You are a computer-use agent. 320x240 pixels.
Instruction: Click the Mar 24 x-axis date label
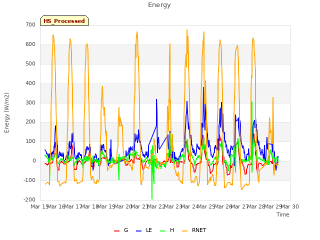189,206
